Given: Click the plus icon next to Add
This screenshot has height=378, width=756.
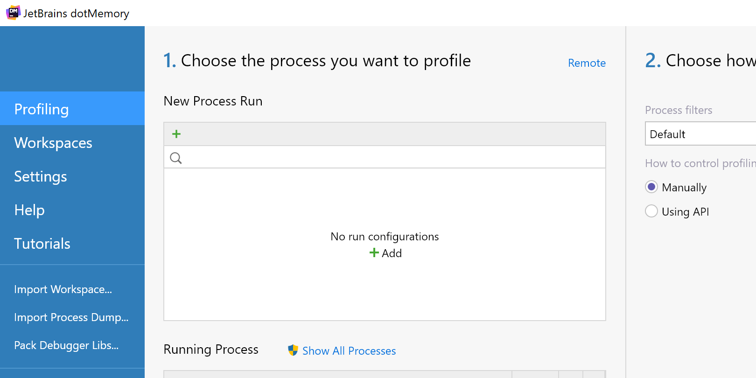Looking at the screenshot, I should click(x=374, y=253).
